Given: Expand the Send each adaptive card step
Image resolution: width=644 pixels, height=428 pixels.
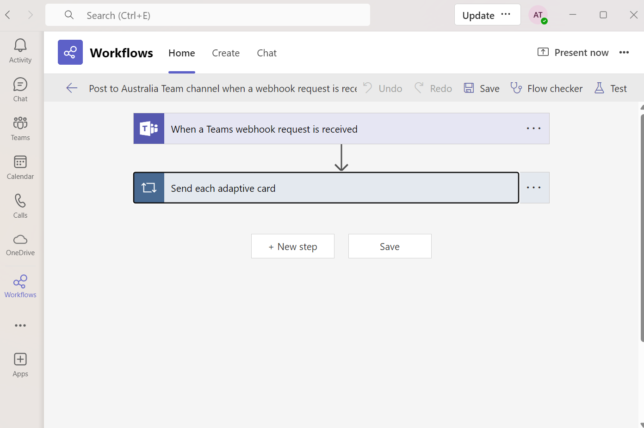Looking at the screenshot, I should coord(326,188).
